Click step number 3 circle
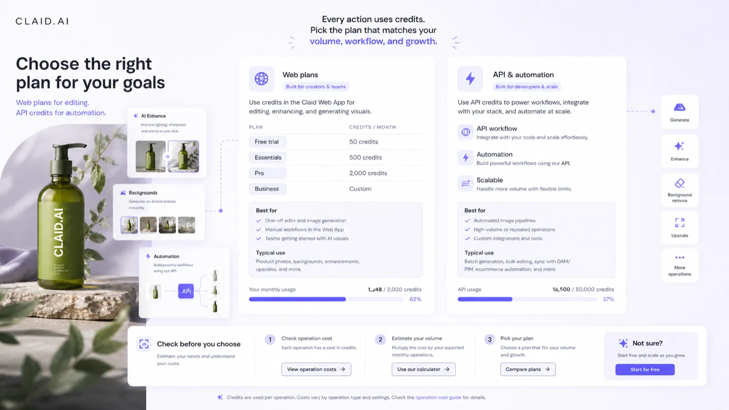 tap(489, 340)
